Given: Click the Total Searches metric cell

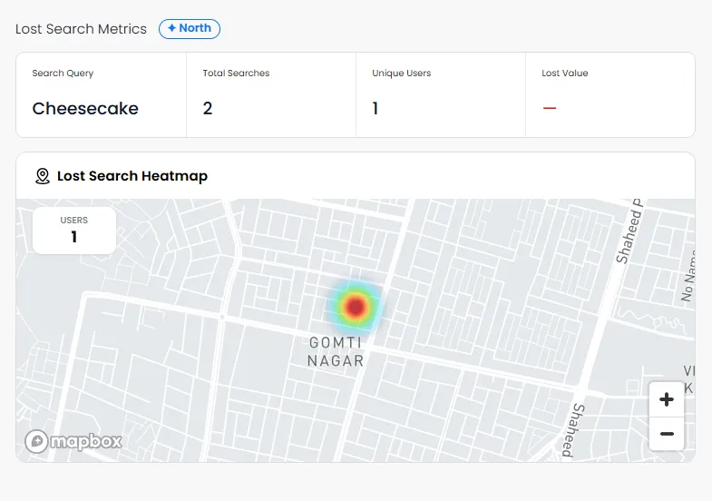Looking at the screenshot, I should tap(271, 95).
